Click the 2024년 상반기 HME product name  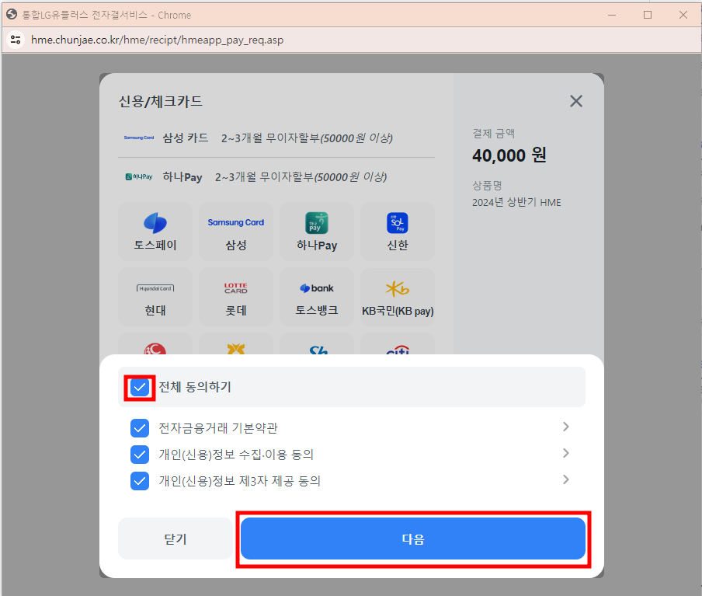tap(516, 203)
